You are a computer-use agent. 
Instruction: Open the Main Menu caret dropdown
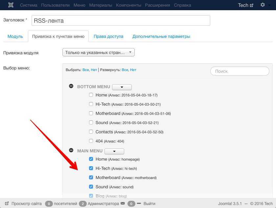(x=114, y=151)
